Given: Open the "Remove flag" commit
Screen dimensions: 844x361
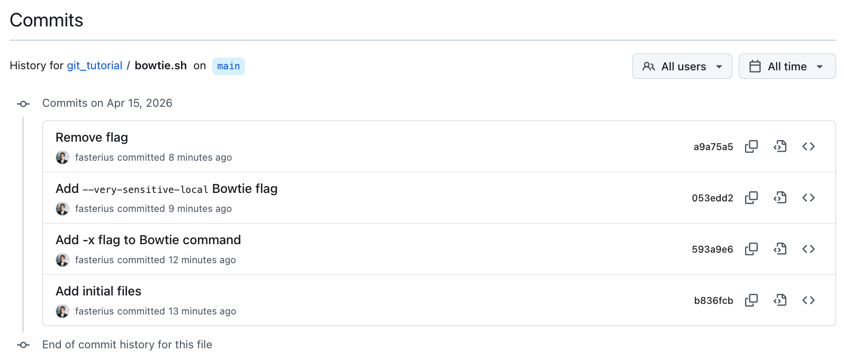Looking at the screenshot, I should point(92,137).
